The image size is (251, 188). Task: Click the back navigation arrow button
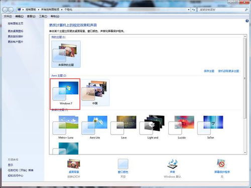coord(5,10)
